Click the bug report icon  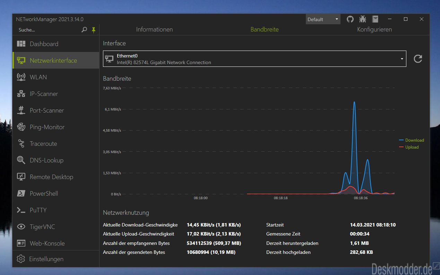[x=363, y=19]
